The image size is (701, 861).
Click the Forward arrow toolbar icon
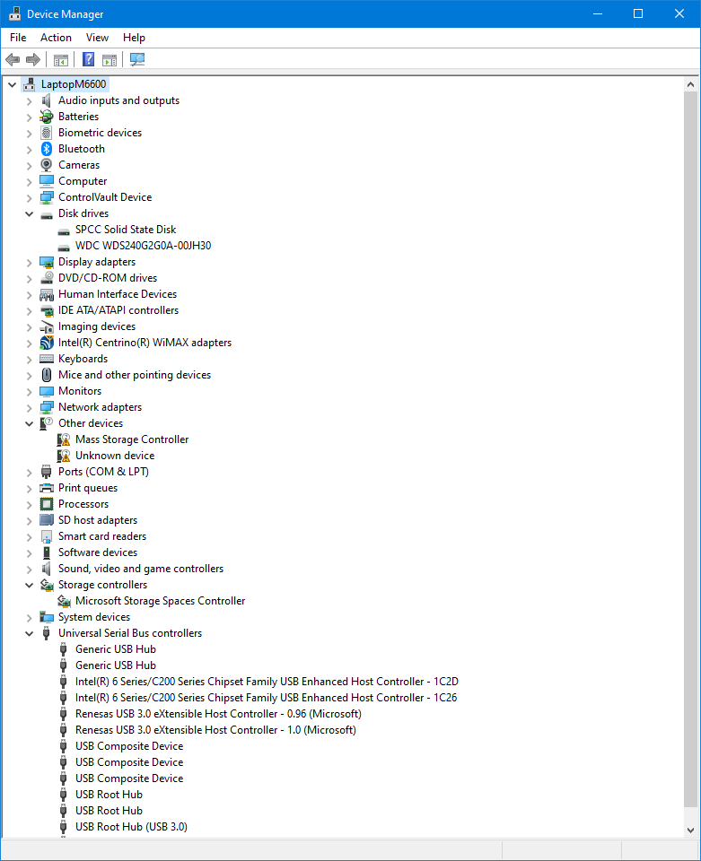(33, 59)
